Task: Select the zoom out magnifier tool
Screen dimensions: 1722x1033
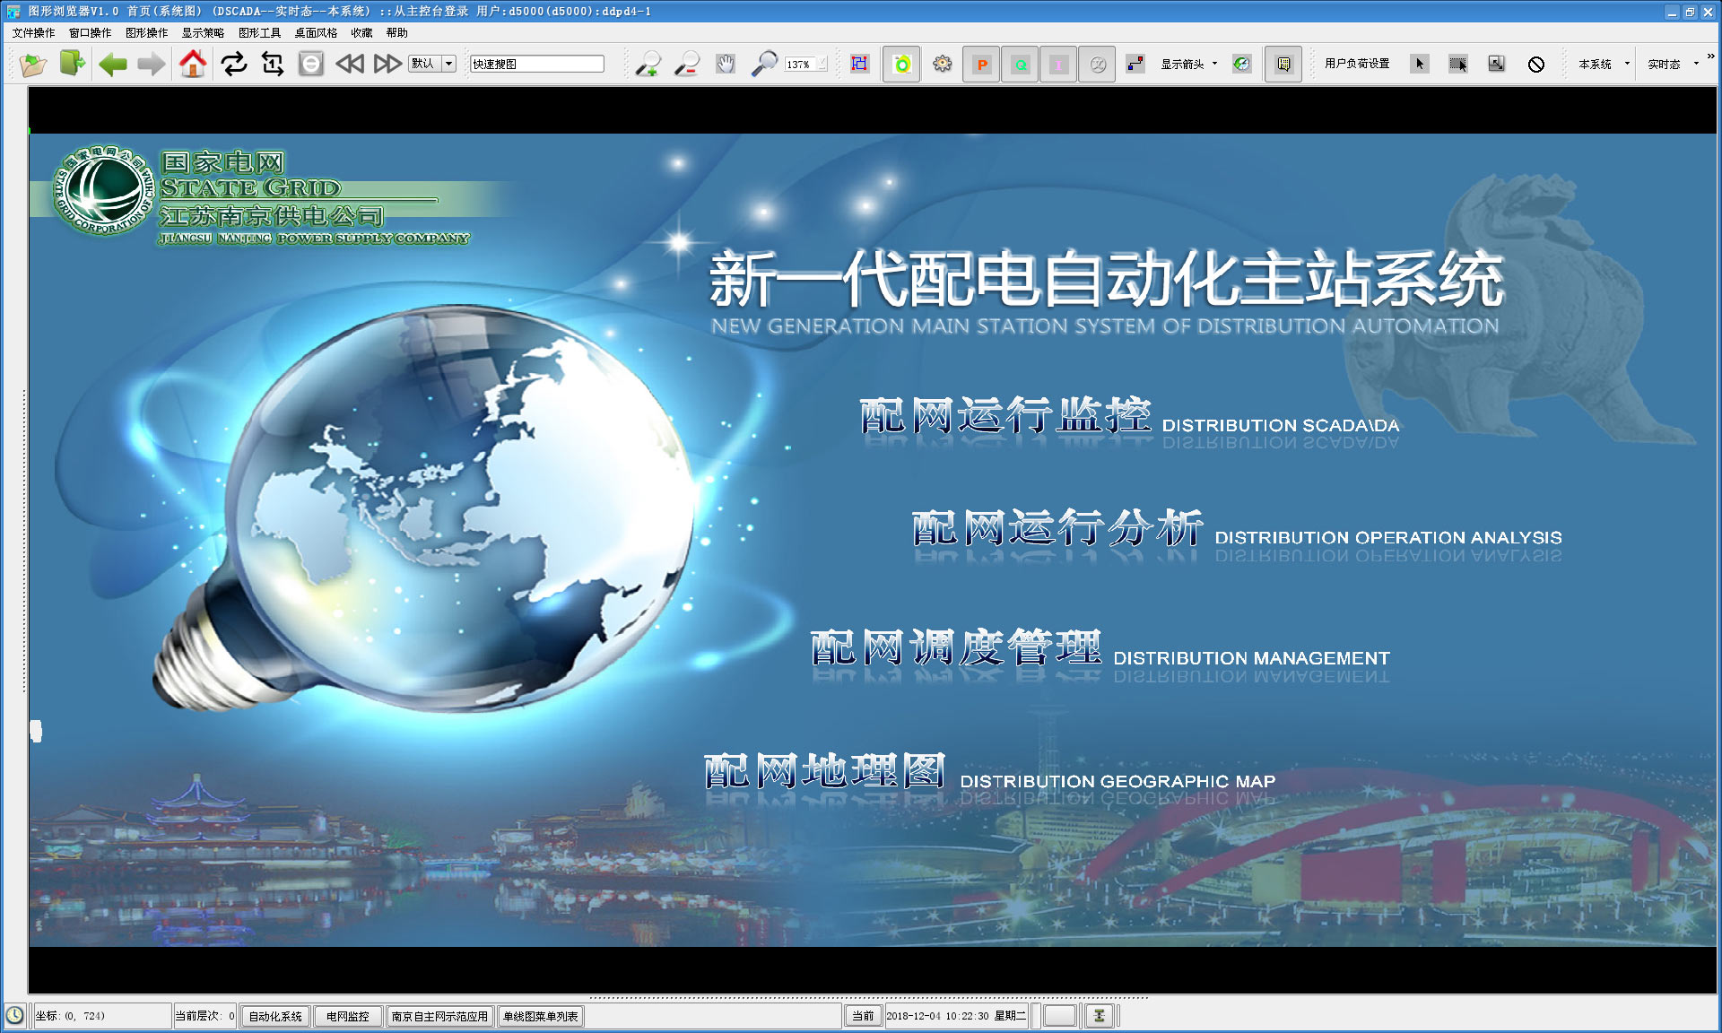Action: (x=687, y=64)
